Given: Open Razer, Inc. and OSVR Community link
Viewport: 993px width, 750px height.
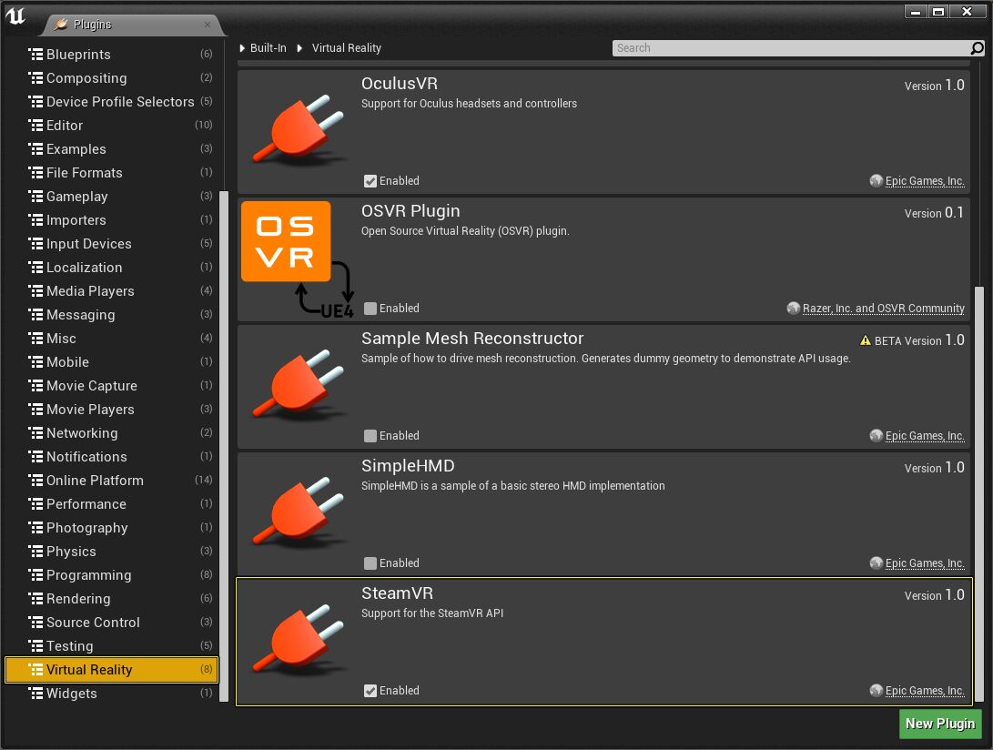Looking at the screenshot, I should [x=882, y=309].
